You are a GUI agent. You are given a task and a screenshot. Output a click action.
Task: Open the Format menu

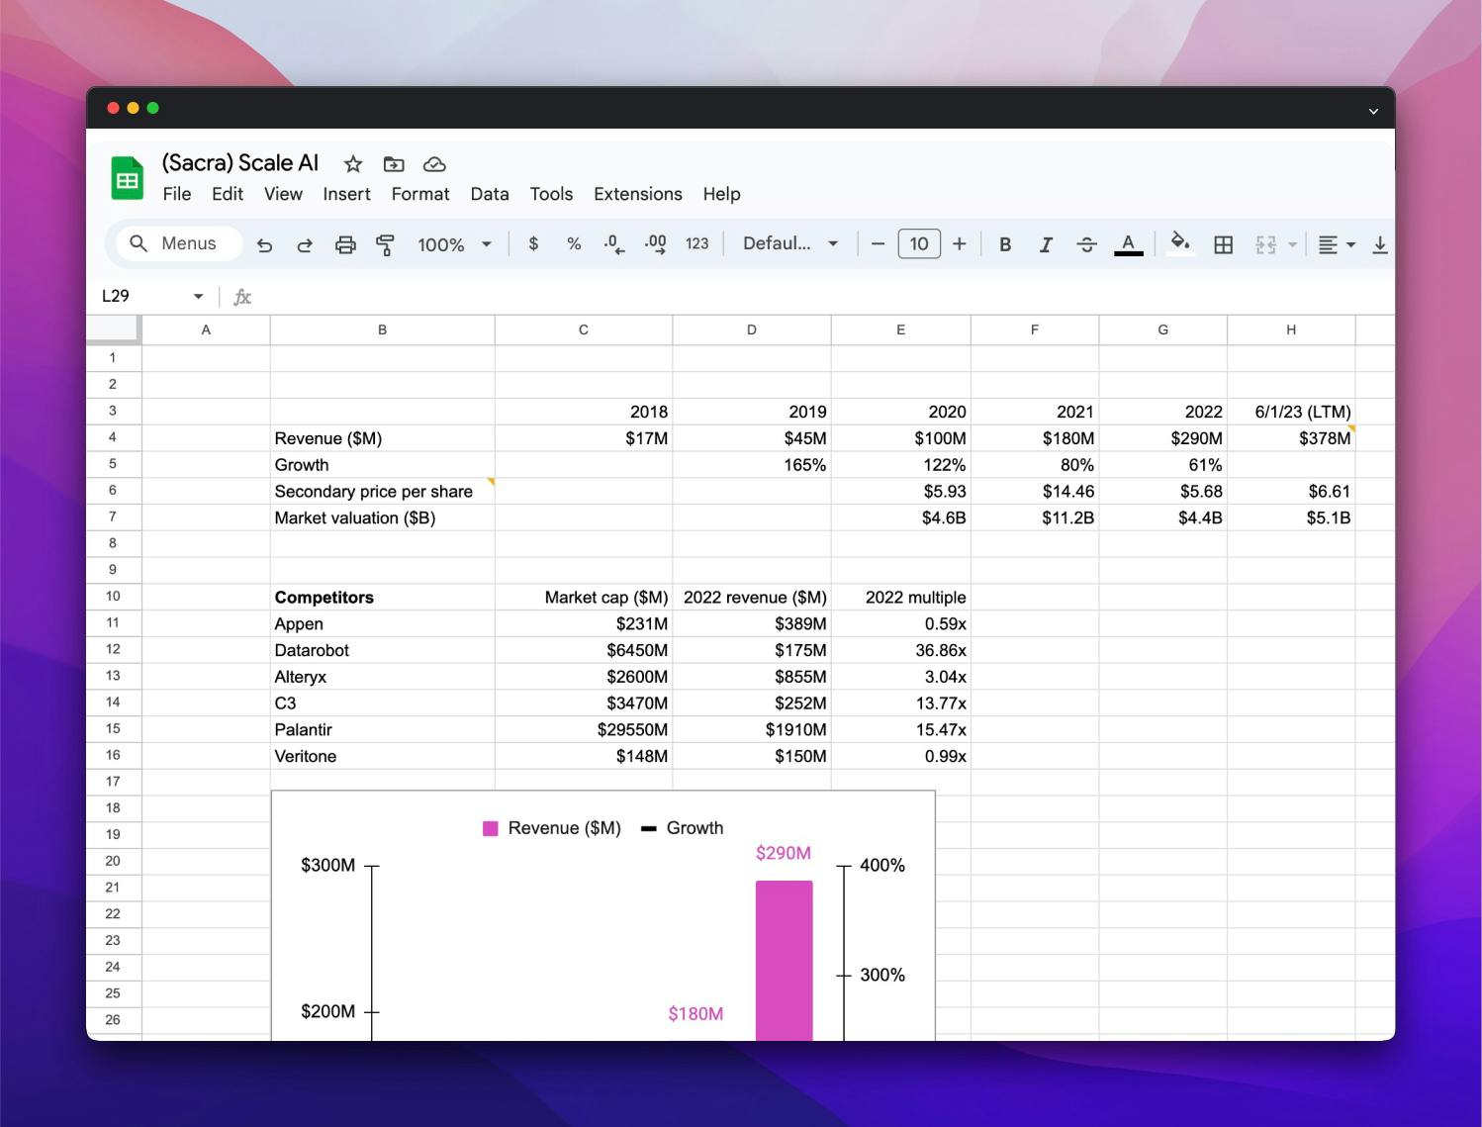point(420,194)
